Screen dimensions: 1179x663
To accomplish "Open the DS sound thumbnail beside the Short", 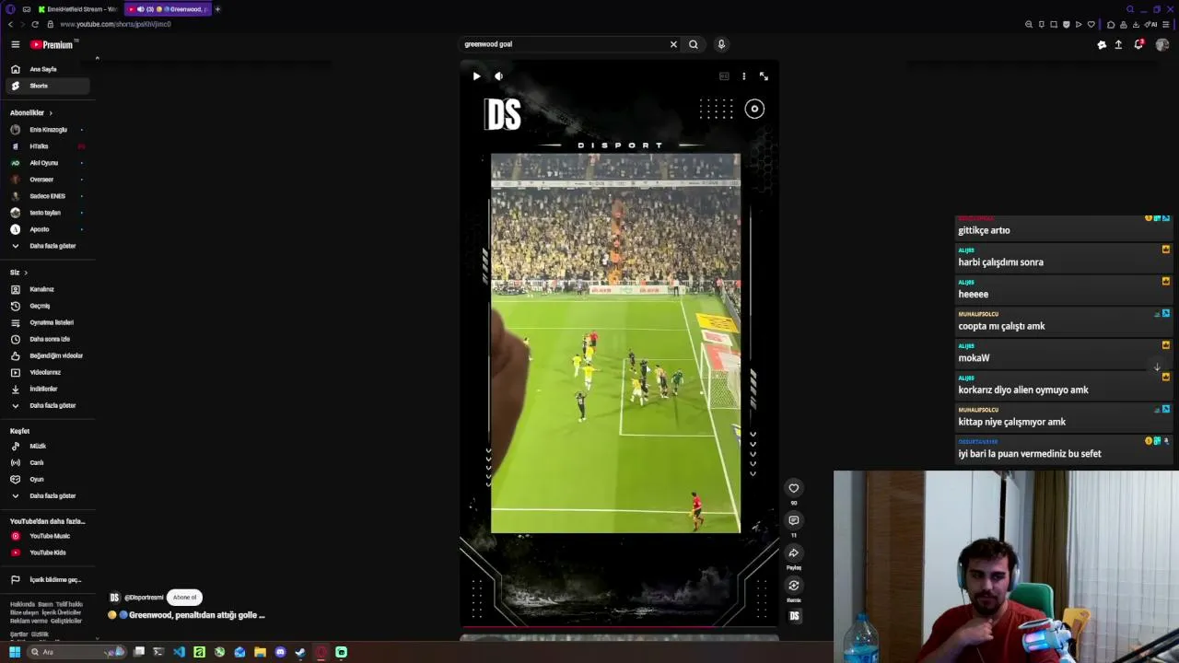I will pos(794,616).
